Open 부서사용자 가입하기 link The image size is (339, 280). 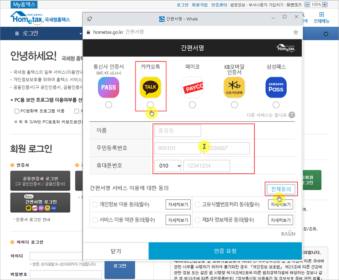(266, 5)
